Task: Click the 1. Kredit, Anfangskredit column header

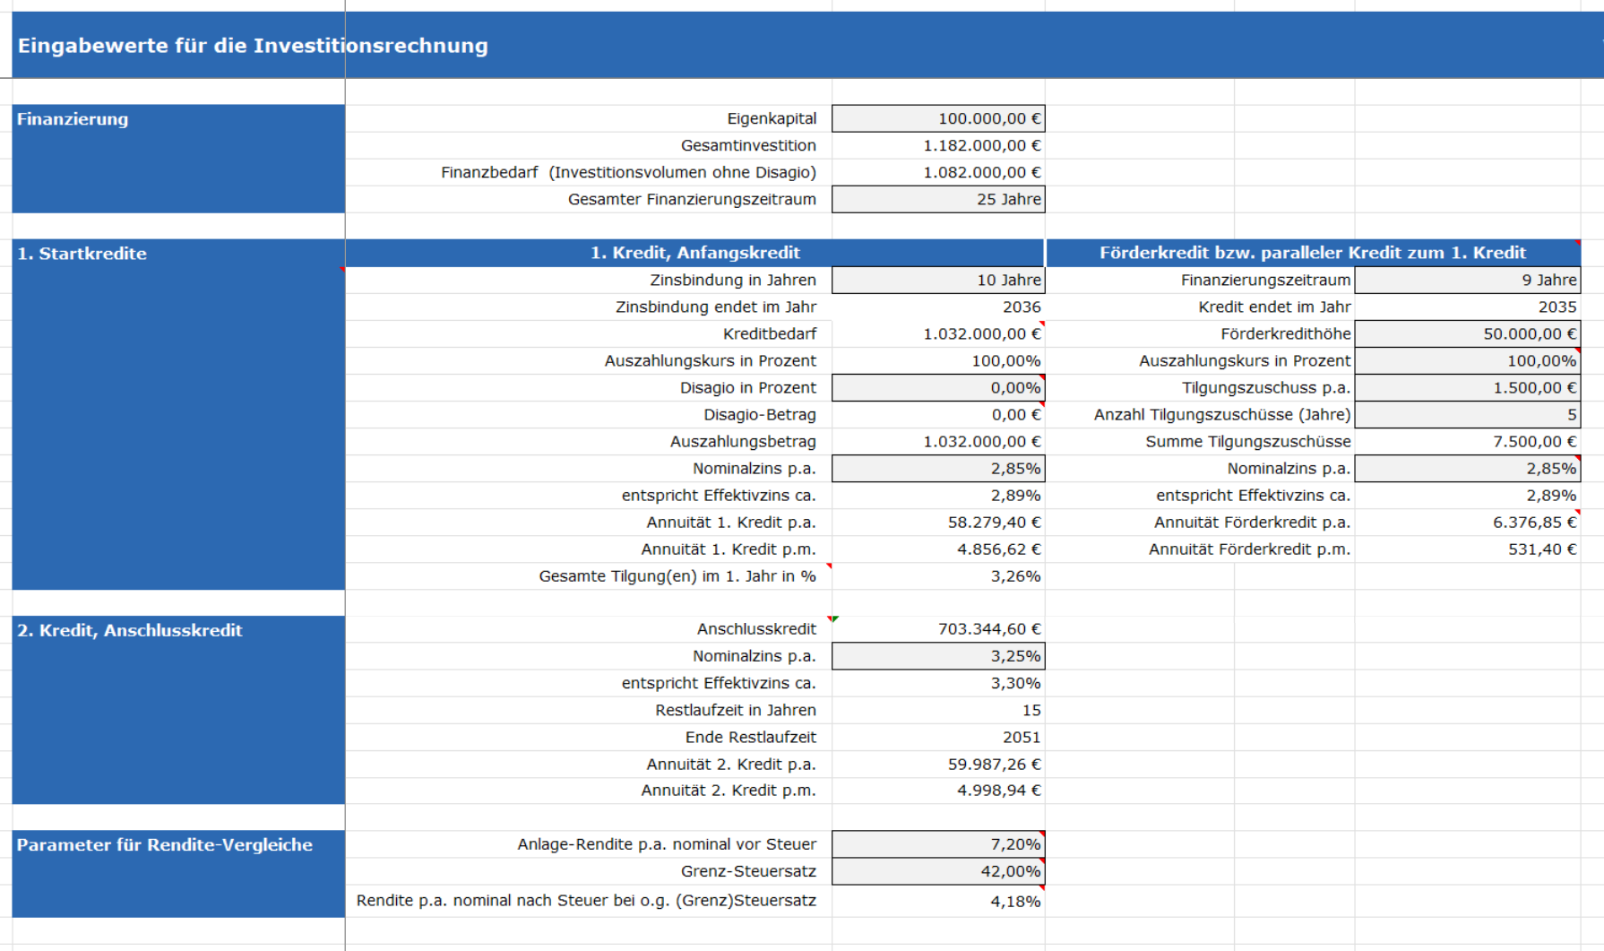Action: [x=694, y=253]
